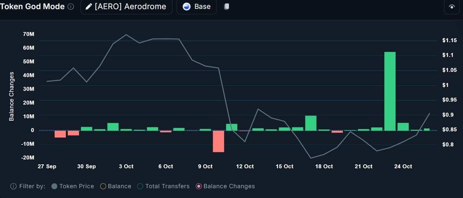Click the 21 Oct date axis label
The width and height of the screenshot is (463, 198).
tap(363, 166)
